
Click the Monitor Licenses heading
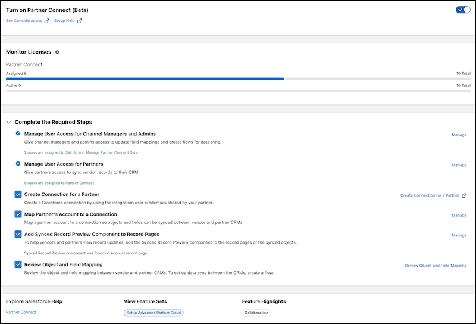point(29,52)
